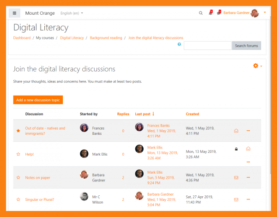
Task: Go to Dashboard breadcrumb
Action: [22, 38]
